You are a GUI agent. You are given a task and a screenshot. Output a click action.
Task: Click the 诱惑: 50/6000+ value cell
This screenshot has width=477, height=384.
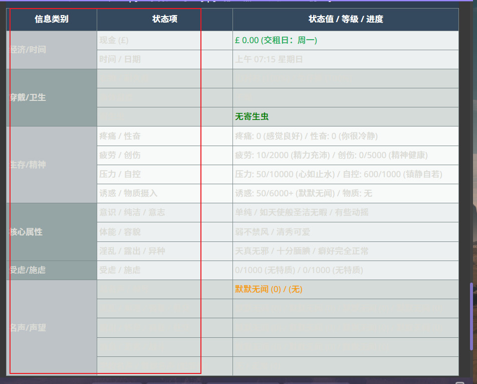(346, 193)
